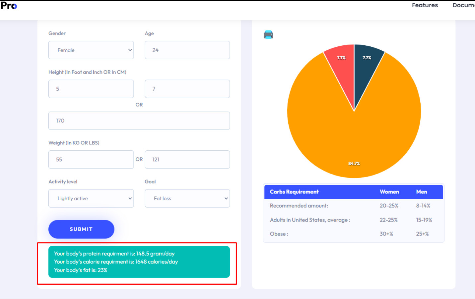
Task: Click the calorie requirement 1648 calories/day result
Action: [116, 262]
